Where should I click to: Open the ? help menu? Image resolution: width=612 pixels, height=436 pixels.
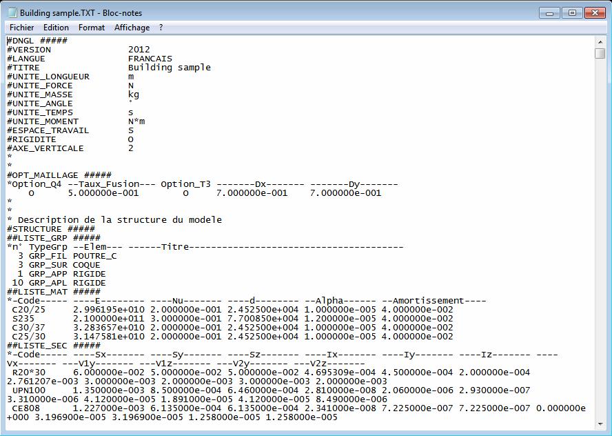[x=161, y=28]
